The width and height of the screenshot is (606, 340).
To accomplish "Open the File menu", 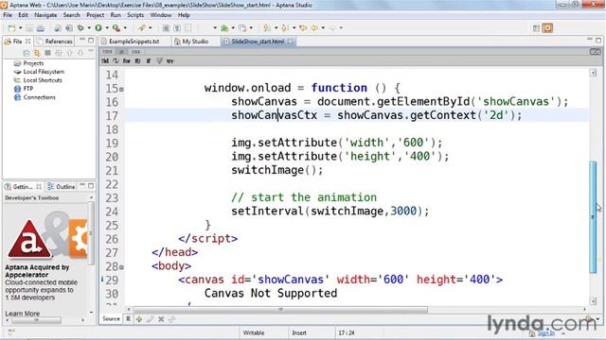I will click(x=8, y=15).
